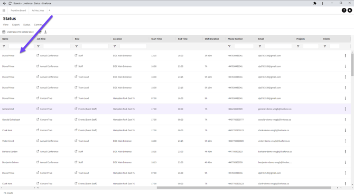Click Victor Creed's phone number cell

tap(236, 141)
